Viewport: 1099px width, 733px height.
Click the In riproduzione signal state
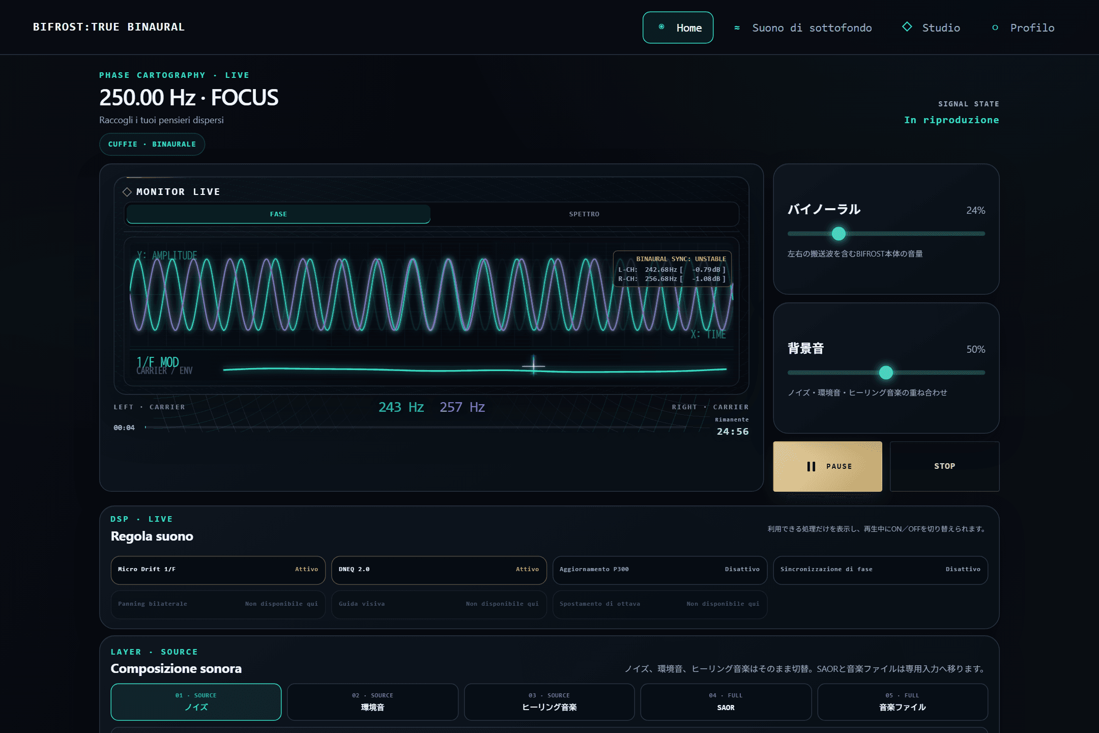pos(951,120)
